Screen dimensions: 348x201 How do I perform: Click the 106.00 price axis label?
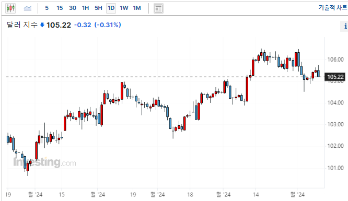coord(335,60)
